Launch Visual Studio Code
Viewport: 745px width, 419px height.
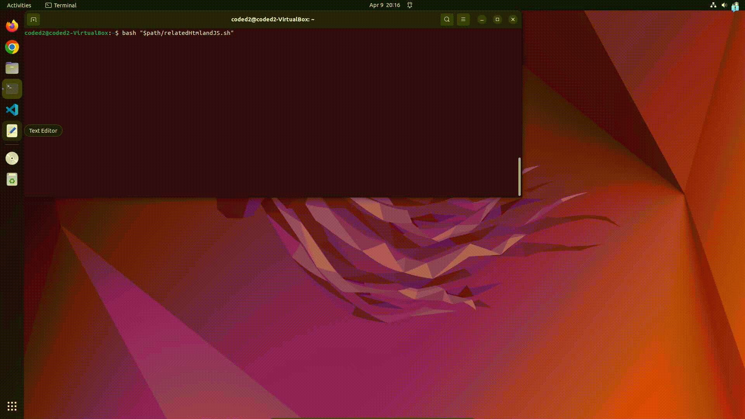(x=12, y=110)
